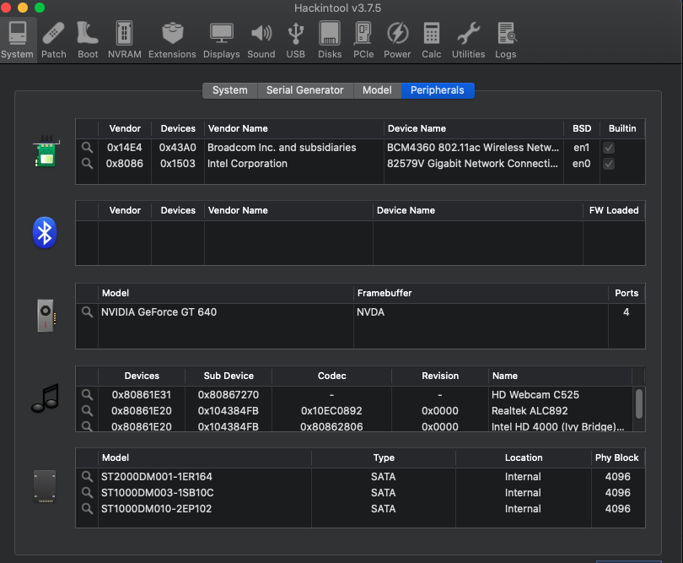Select Broadcom Inc. and subsidiaries vendor name
Screen dimensions: 683x563
(282, 148)
